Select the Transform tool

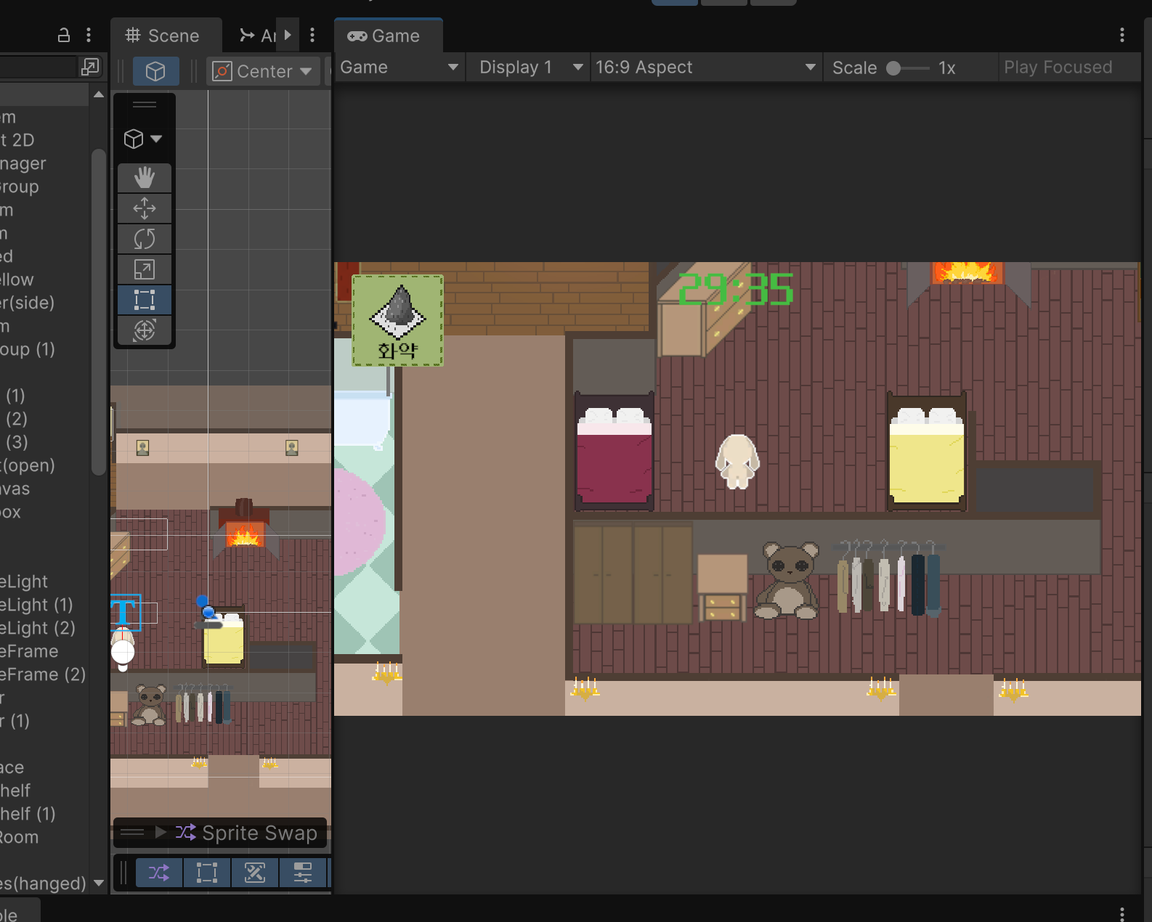click(x=145, y=330)
